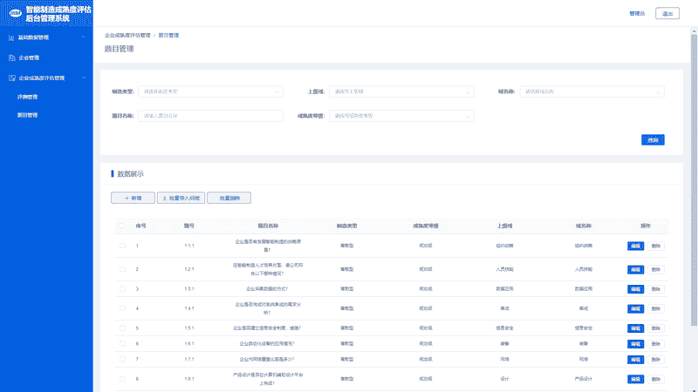Collapse the 企业成熟度评估管理 menu chevron
This screenshot has width=698, height=392.
click(83, 78)
